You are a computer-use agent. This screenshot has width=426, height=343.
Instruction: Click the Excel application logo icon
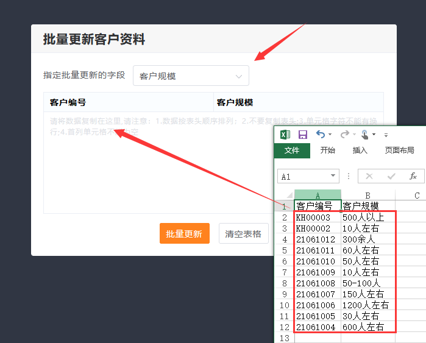pos(285,135)
